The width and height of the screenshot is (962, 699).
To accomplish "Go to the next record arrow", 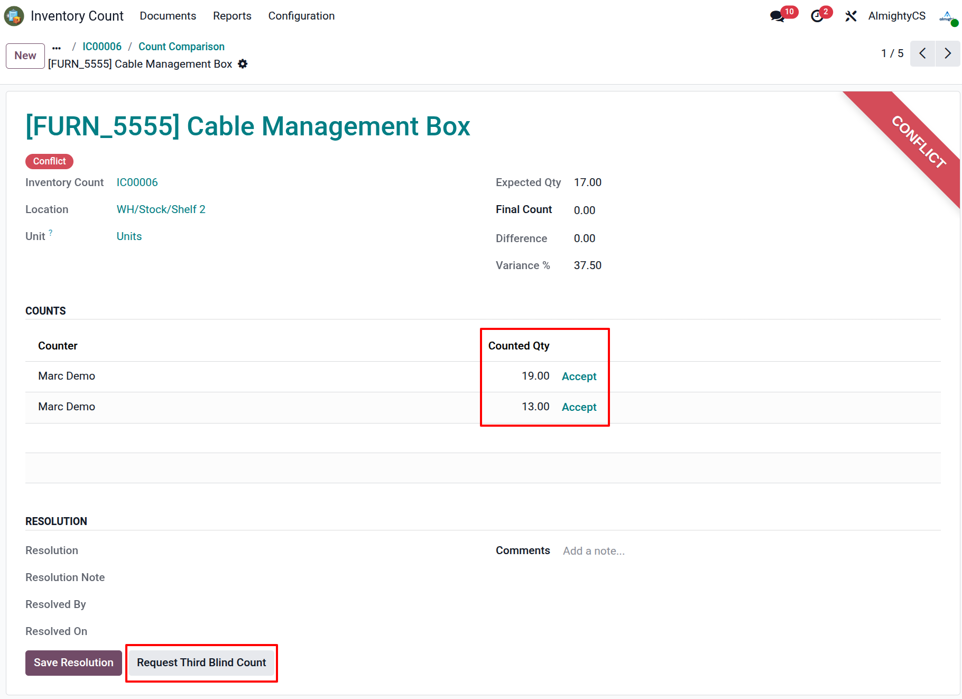I will click(x=948, y=53).
